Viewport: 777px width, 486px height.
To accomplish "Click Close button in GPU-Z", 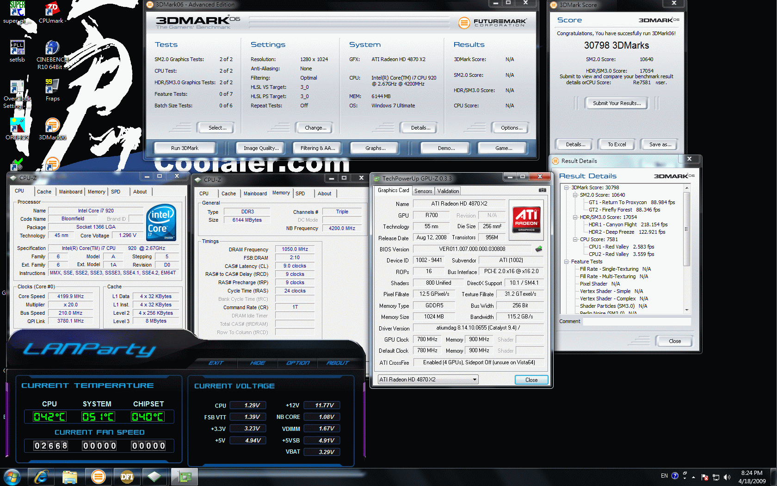I will pos(531,380).
